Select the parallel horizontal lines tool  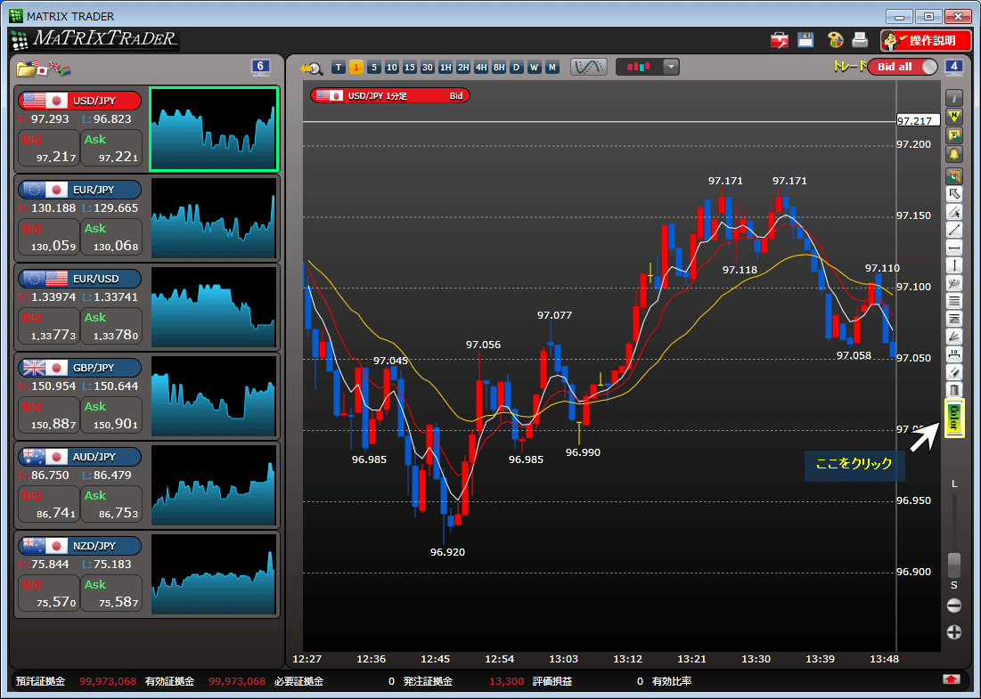point(953,301)
